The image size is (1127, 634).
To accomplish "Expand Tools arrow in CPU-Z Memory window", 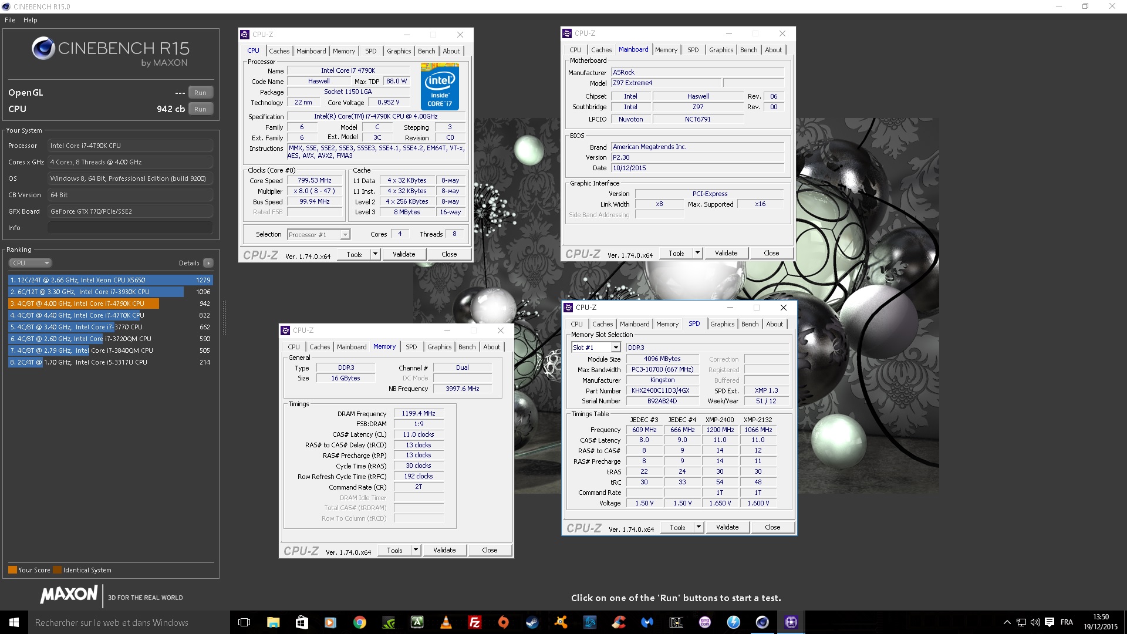I will 416,550.
